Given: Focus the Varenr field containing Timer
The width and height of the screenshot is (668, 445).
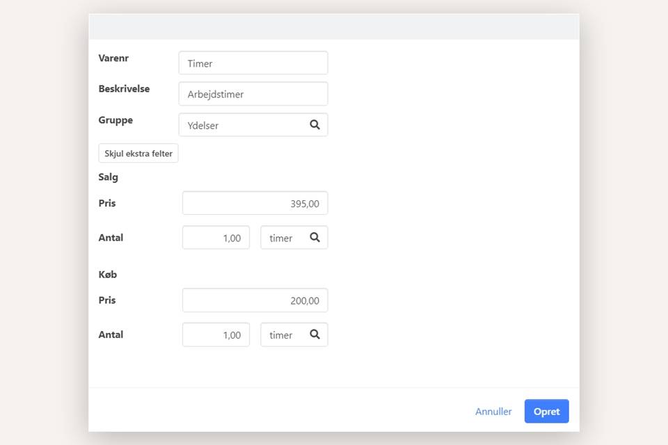Looking at the screenshot, I should pos(253,63).
